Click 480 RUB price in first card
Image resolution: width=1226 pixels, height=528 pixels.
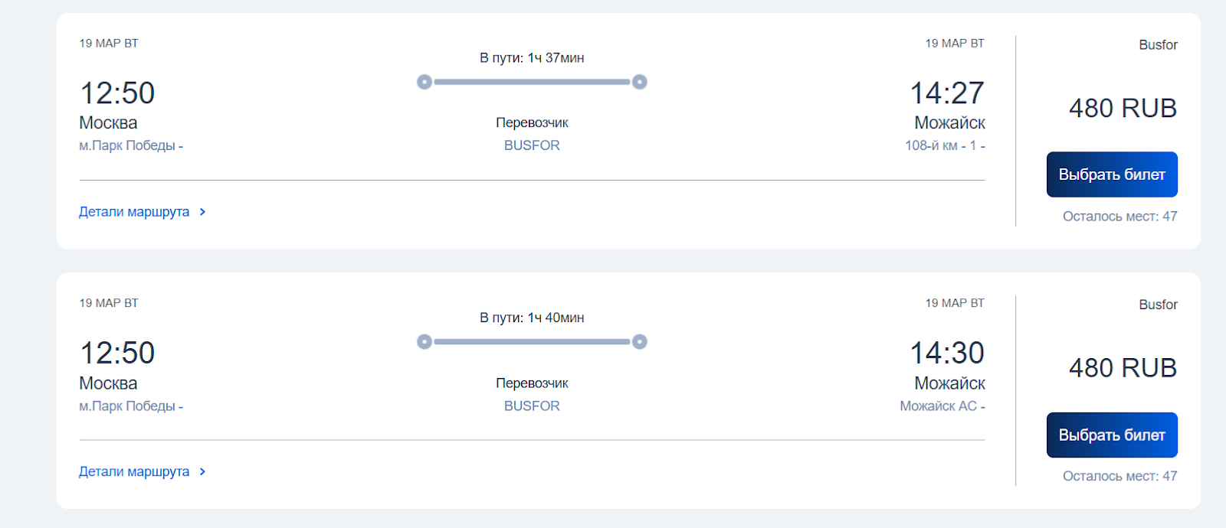click(1123, 109)
